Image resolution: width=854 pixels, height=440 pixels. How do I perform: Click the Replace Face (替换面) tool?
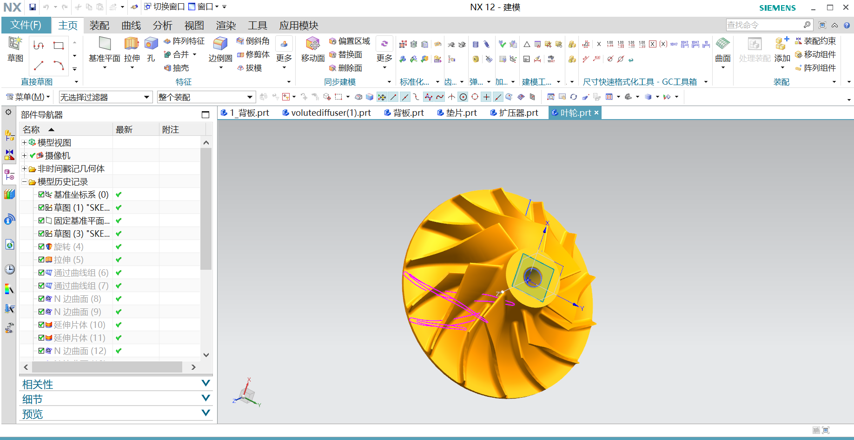345,54
